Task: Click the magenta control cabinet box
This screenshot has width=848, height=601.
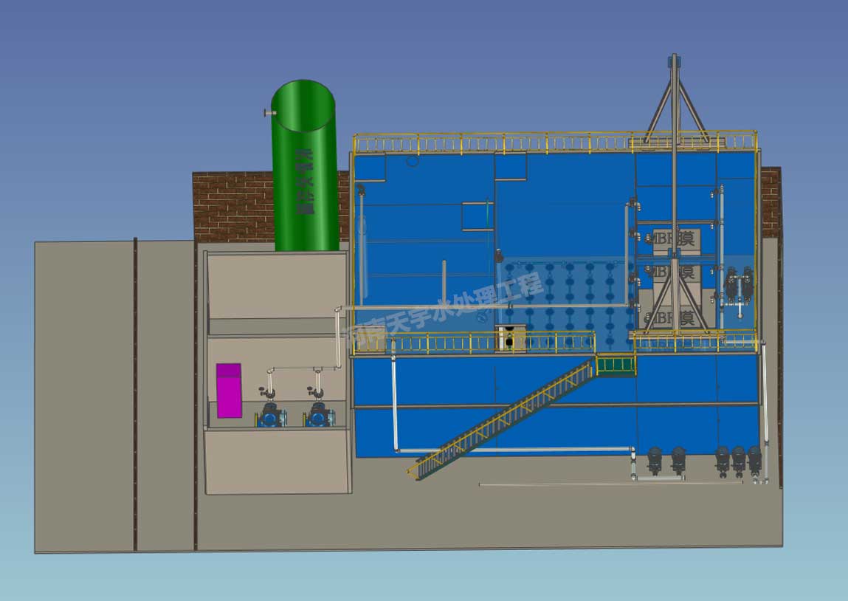Action: tap(229, 391)
